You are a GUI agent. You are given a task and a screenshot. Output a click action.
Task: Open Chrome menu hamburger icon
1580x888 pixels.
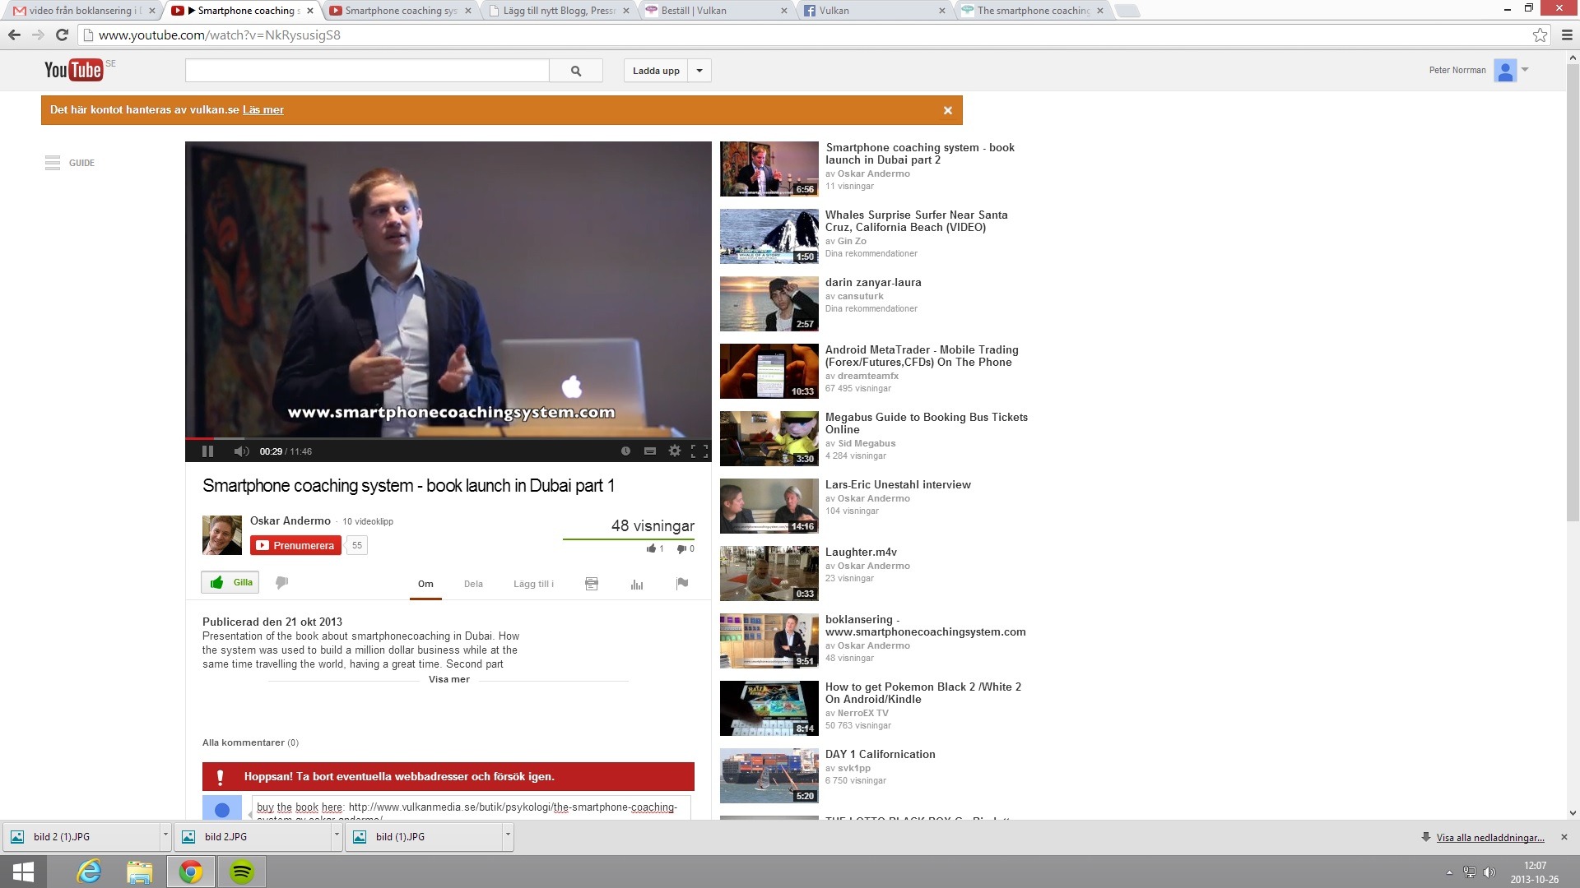click(x=1566, y=35)
